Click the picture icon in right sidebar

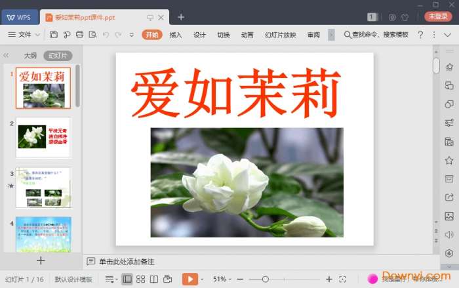449,216
